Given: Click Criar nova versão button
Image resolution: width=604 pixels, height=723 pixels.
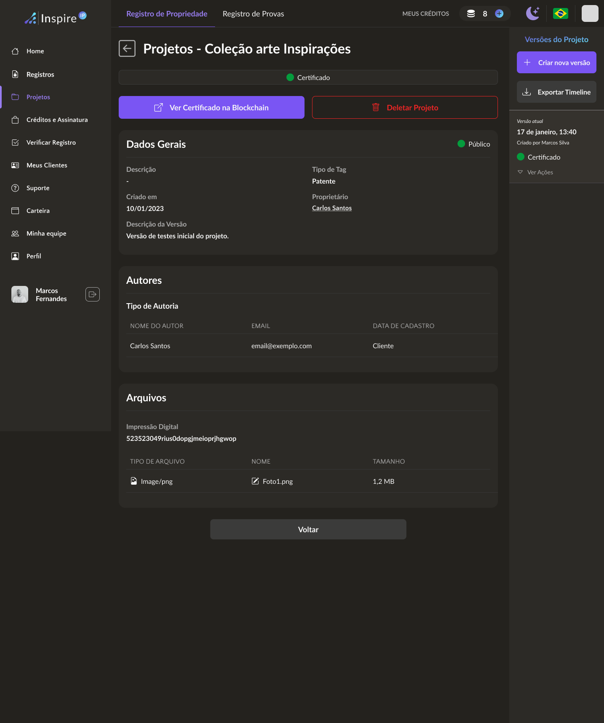Looking at the screenshot, I should (556, 62).
